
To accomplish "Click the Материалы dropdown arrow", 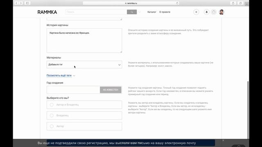I will (x=119, y=65).
